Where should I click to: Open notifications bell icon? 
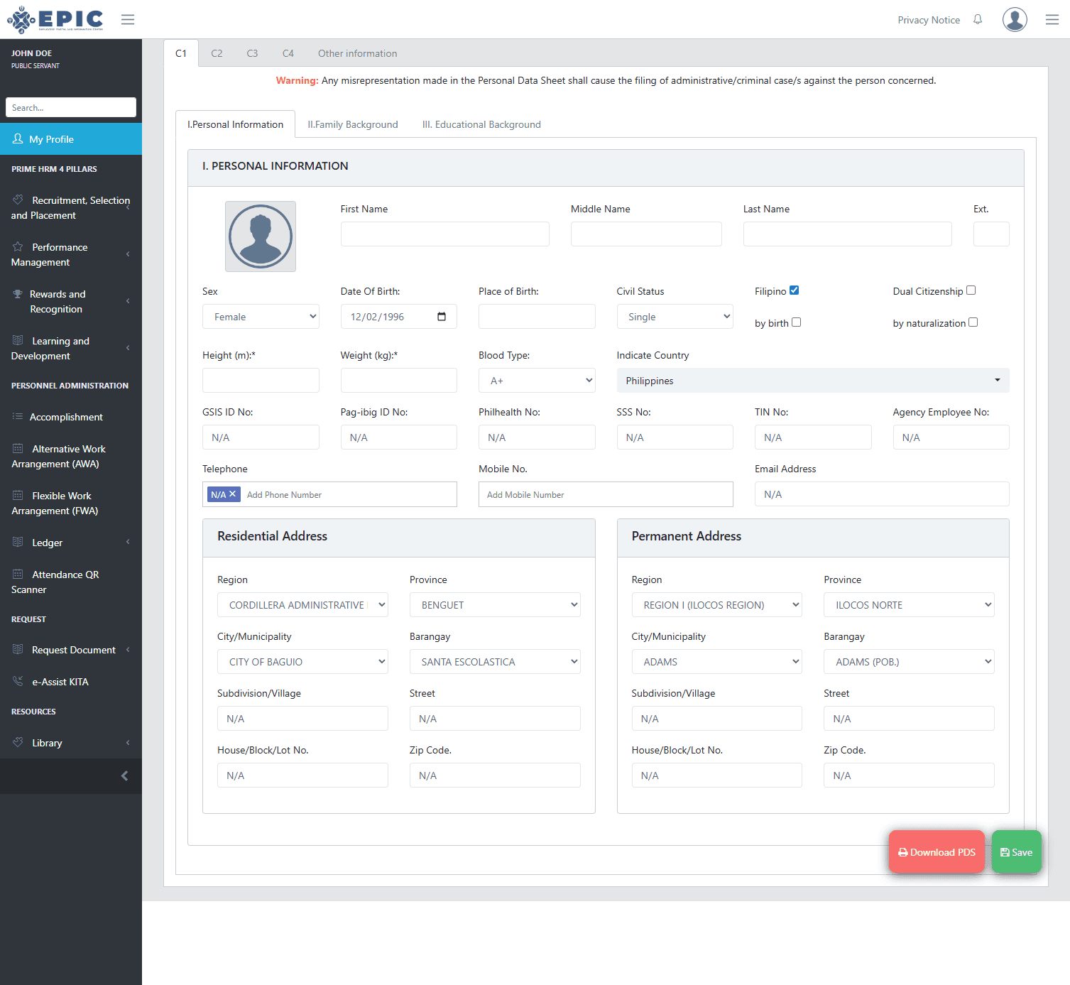(x=978, y=20)
